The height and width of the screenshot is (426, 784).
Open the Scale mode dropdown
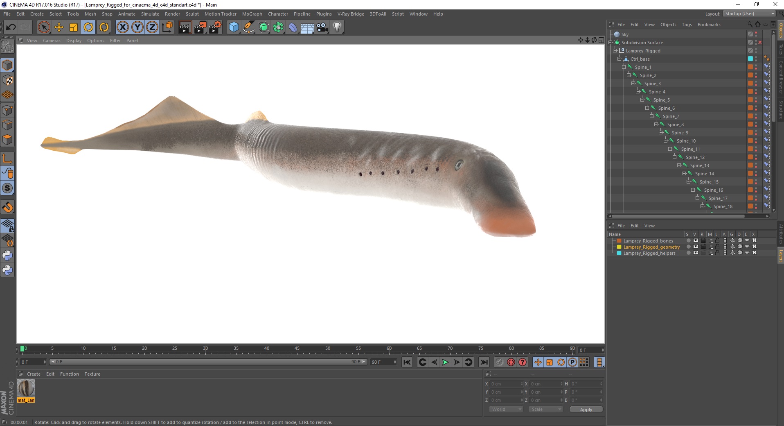[545, 409]
